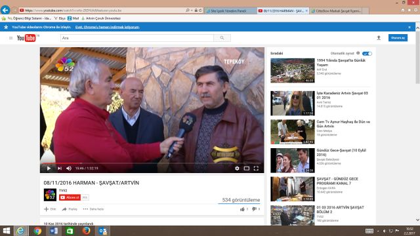
Task: Mute the video volume speaker icon
Action: click(69, 168)
